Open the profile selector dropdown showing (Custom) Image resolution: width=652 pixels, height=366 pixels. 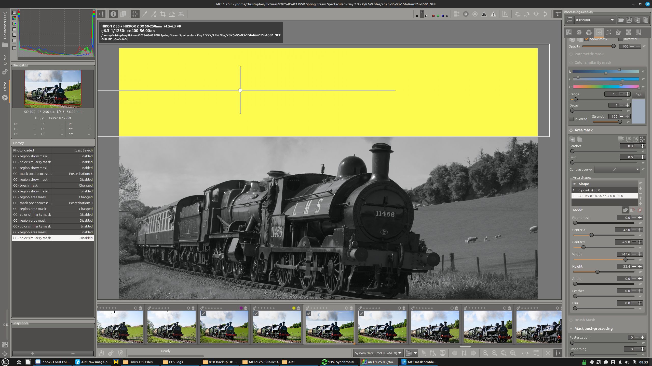click(x=595, y=20)
